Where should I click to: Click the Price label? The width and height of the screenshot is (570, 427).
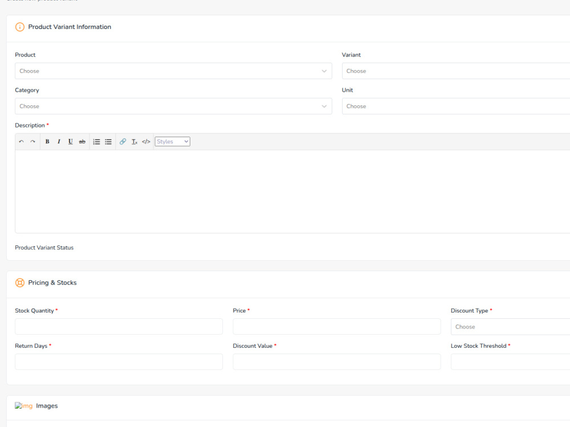pos(239,310)
